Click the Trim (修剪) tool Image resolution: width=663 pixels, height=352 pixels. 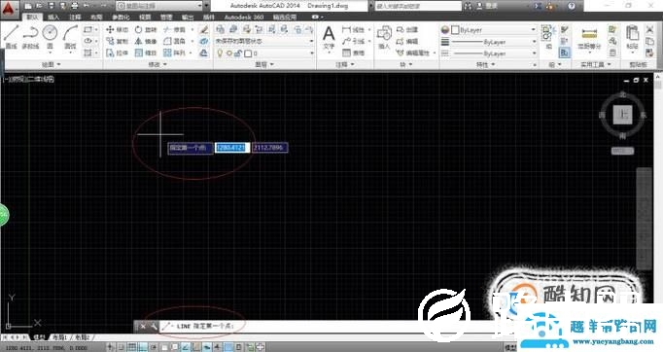click(x=175, y=29)
